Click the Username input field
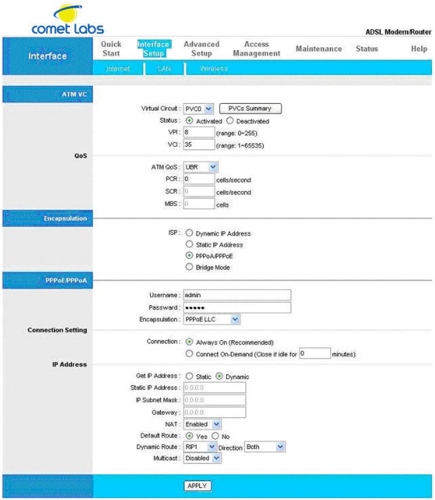 coord(236,295)
